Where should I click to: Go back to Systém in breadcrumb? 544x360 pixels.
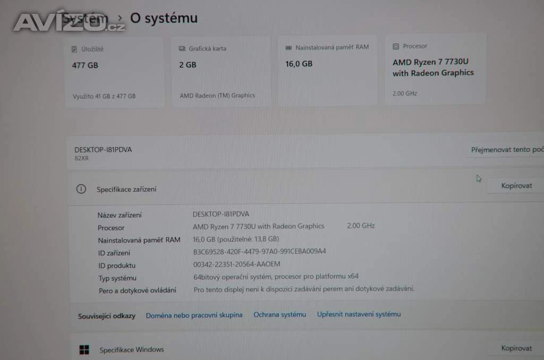85,18
